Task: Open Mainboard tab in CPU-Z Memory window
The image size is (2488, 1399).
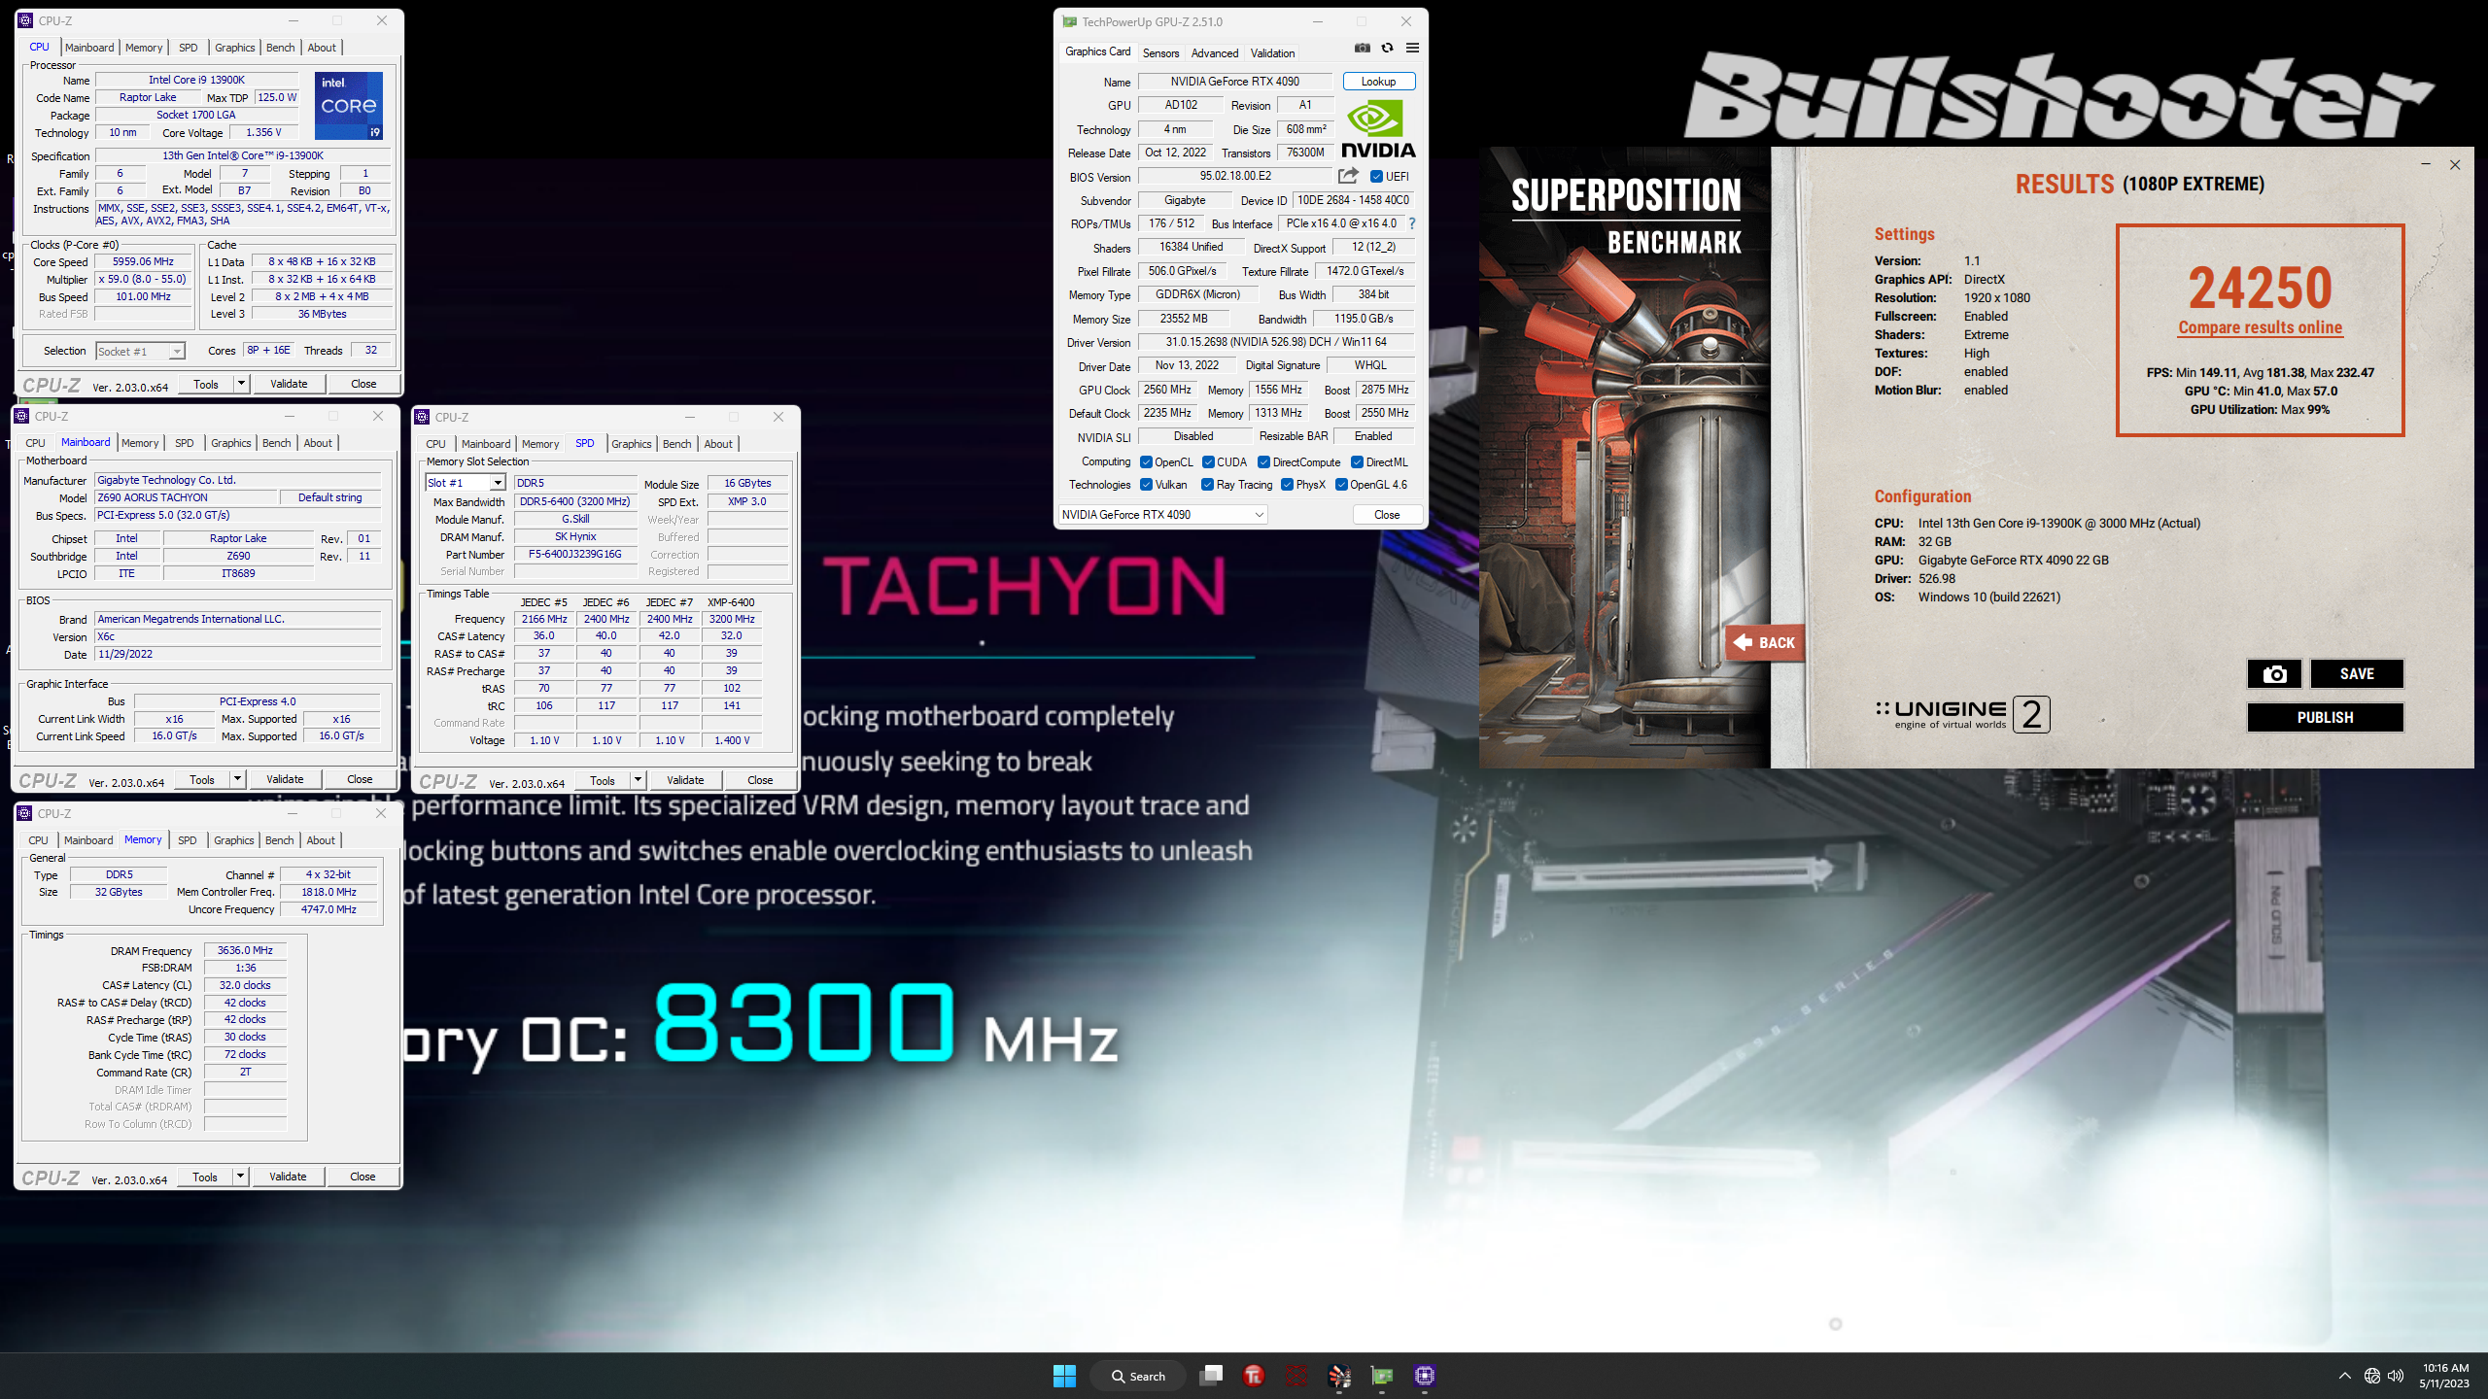Action: pos(88,840)
